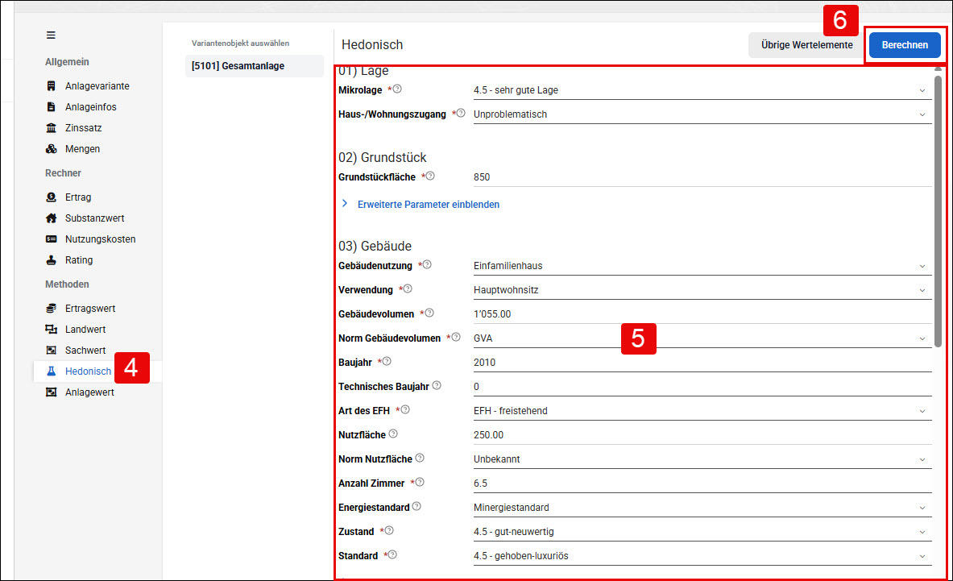953x581 pixels.
Task: Open the Energiestandard dropdown
Action: coord(702,508)
